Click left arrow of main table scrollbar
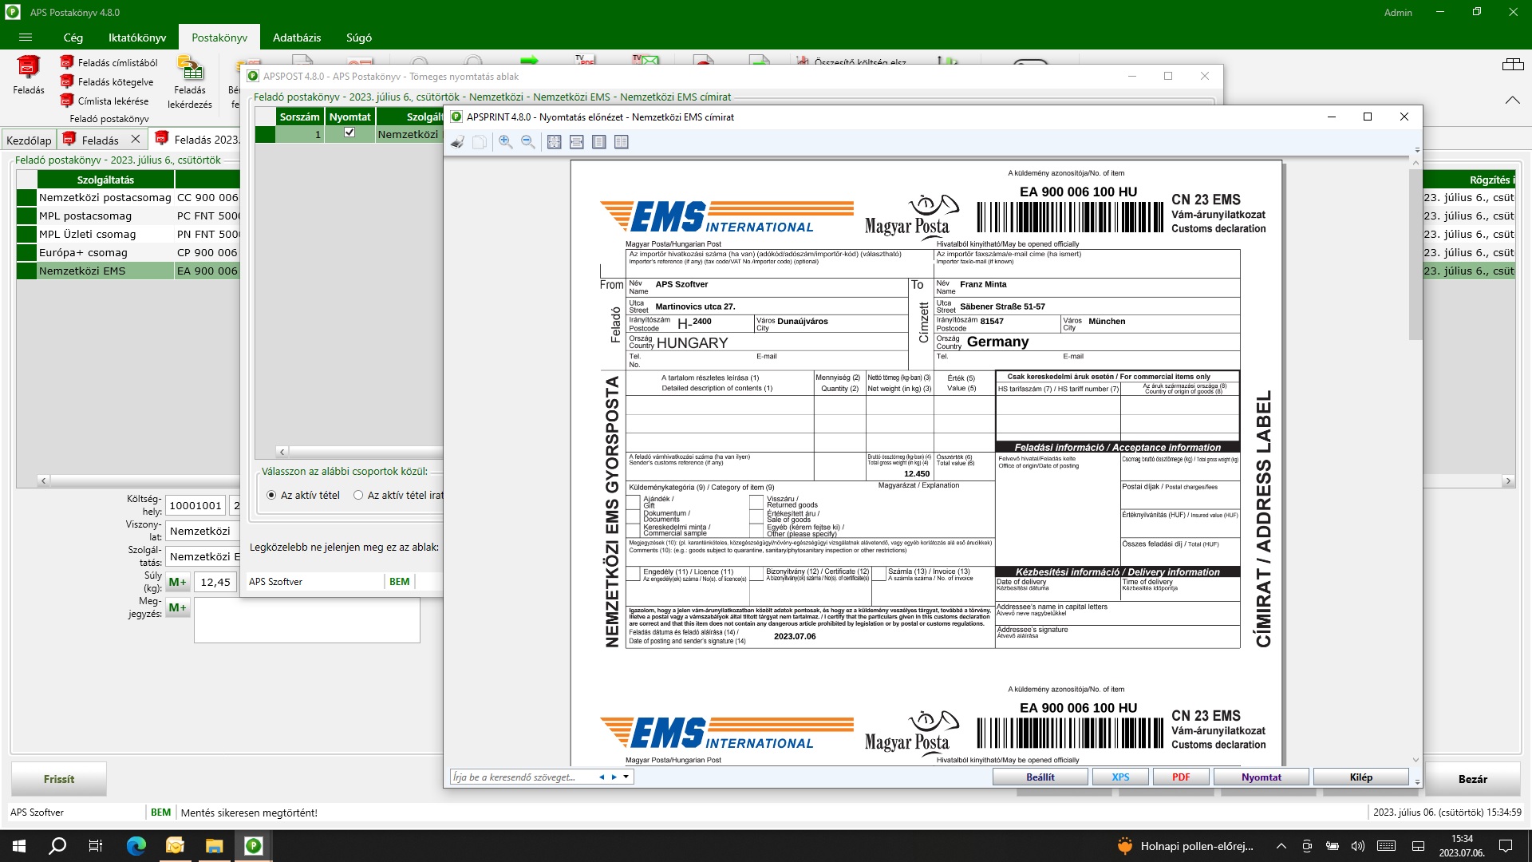This screenshot has height=862, width=1532. coord(44,480)
